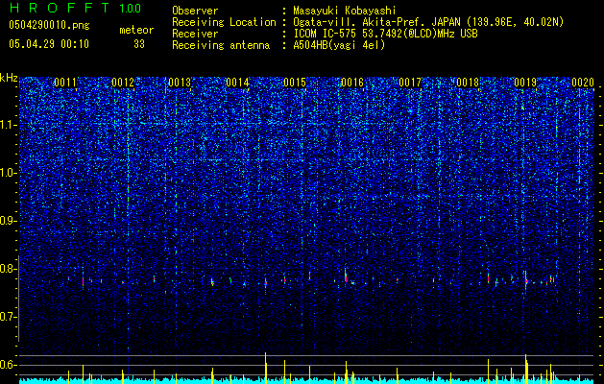Click the 0014 time marker
The width and height of the screenshot is (604, 384).
pos(238,83)
